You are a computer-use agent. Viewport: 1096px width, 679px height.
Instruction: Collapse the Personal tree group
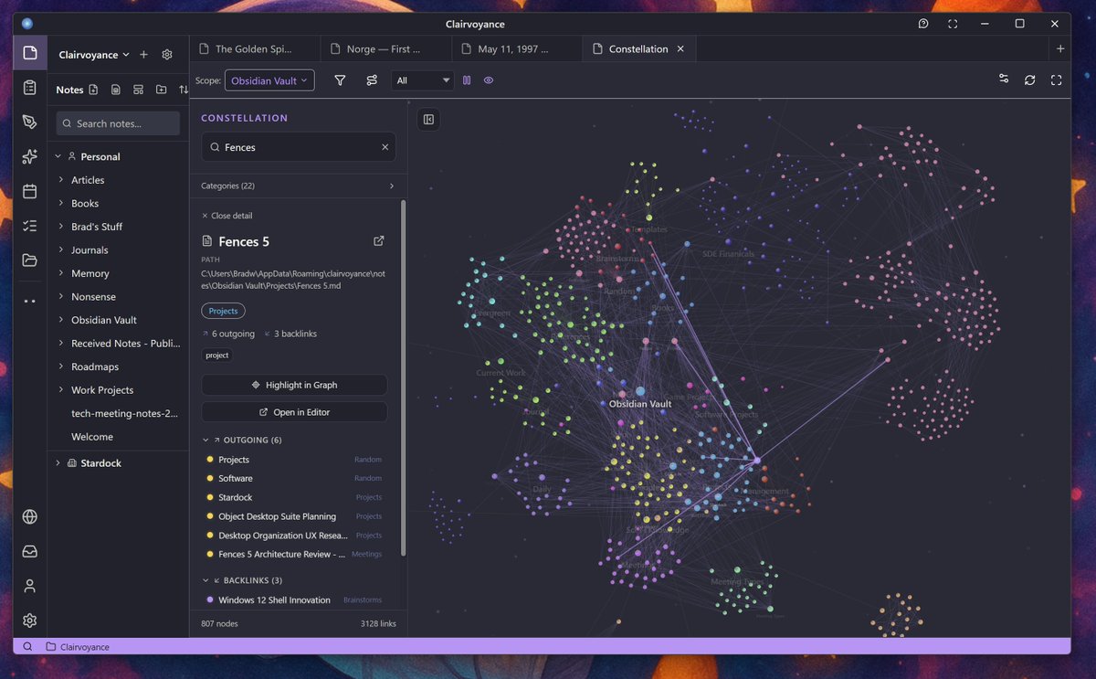58,156
